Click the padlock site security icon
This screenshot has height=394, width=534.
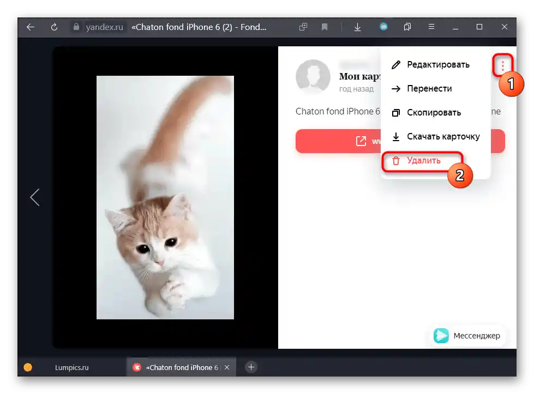(76, 27)
